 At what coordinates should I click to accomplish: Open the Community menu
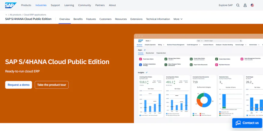(85, 5)
